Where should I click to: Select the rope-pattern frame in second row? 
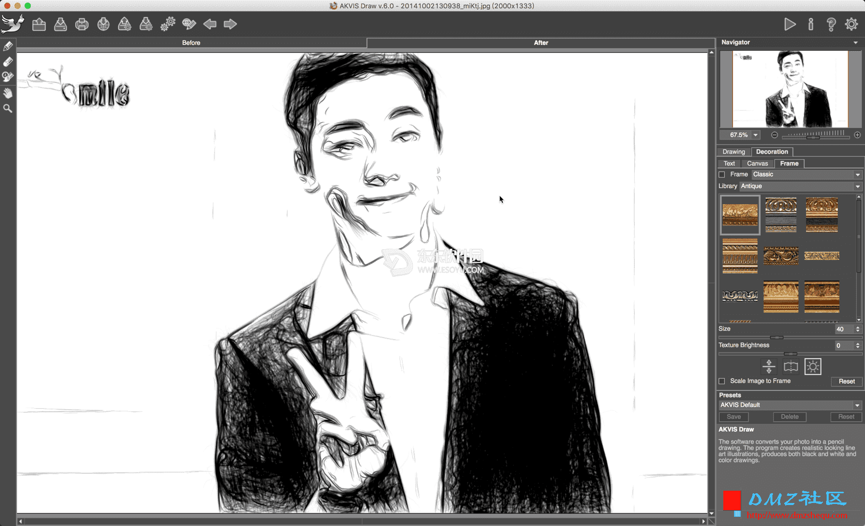pyautogui.click(x=740, y=255)
